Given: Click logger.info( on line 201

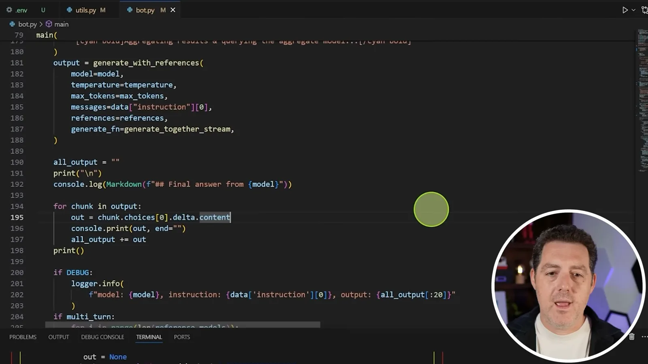Looking at the screenshot, I should pyautogui.click(x=98, y=284).
